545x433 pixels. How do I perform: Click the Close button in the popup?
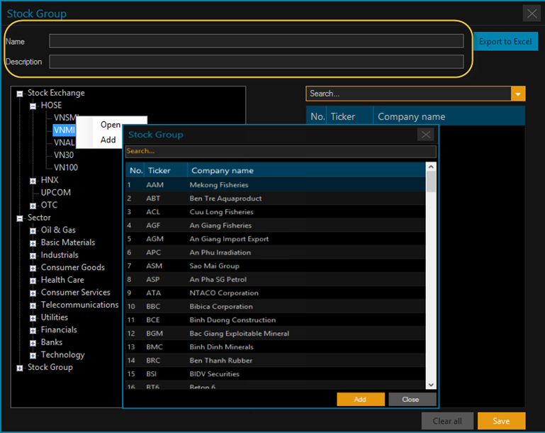[x=412, y=399]
